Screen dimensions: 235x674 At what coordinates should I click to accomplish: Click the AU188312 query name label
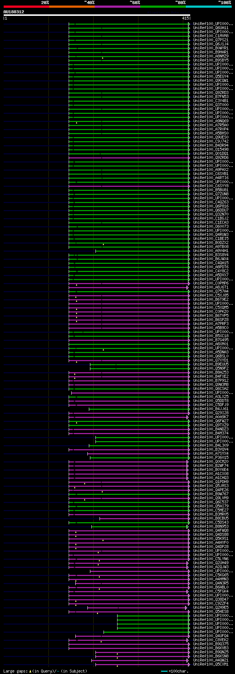point(14,12)
